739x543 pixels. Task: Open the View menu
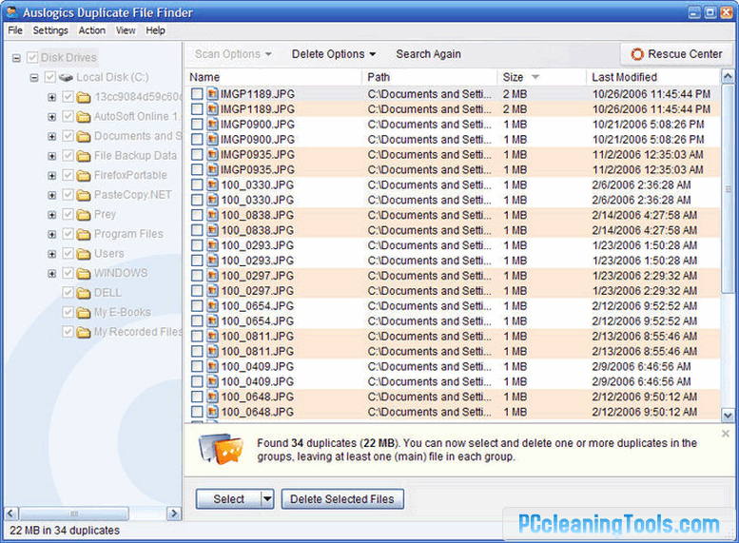point(126,30)
